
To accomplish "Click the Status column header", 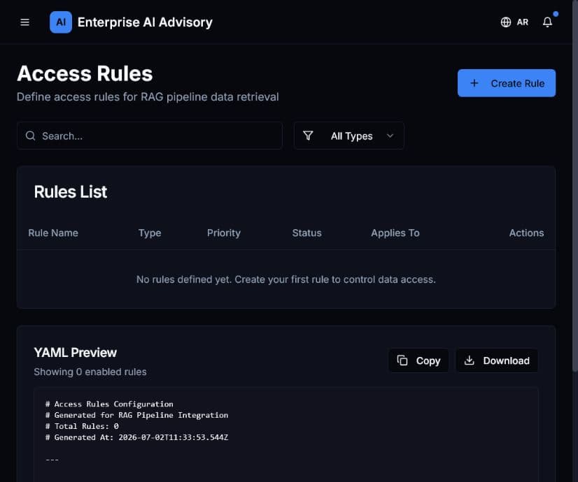I will (x=306, y=233).
